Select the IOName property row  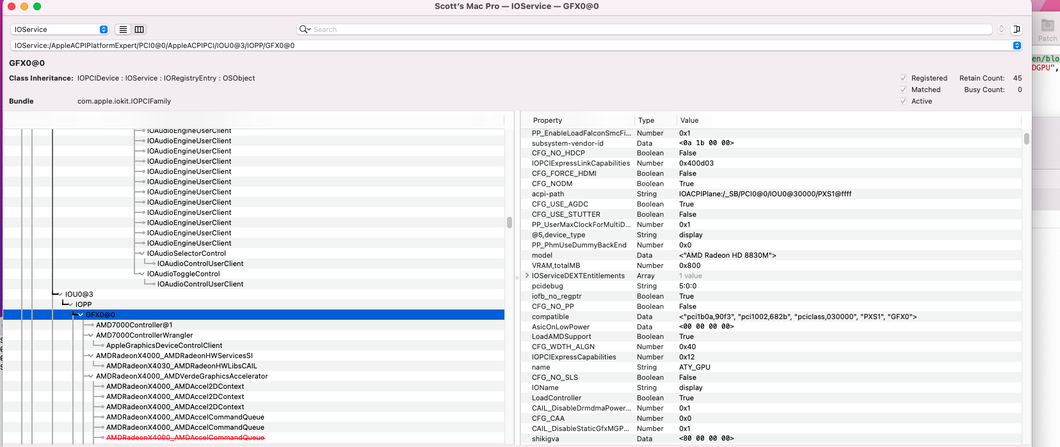pos(771,388)
